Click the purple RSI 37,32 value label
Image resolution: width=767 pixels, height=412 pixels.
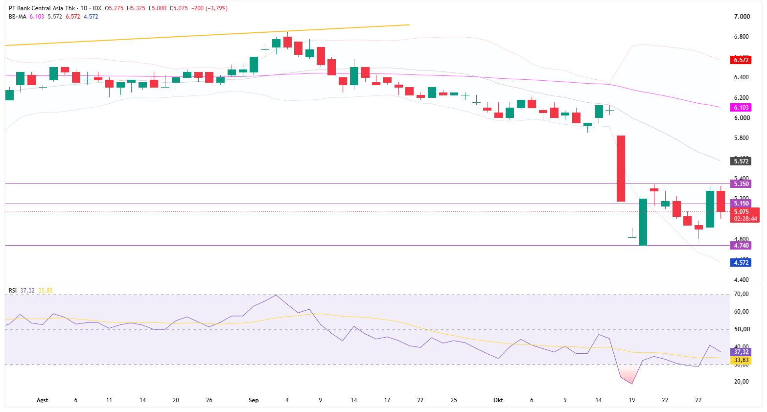tap(741, 352)
